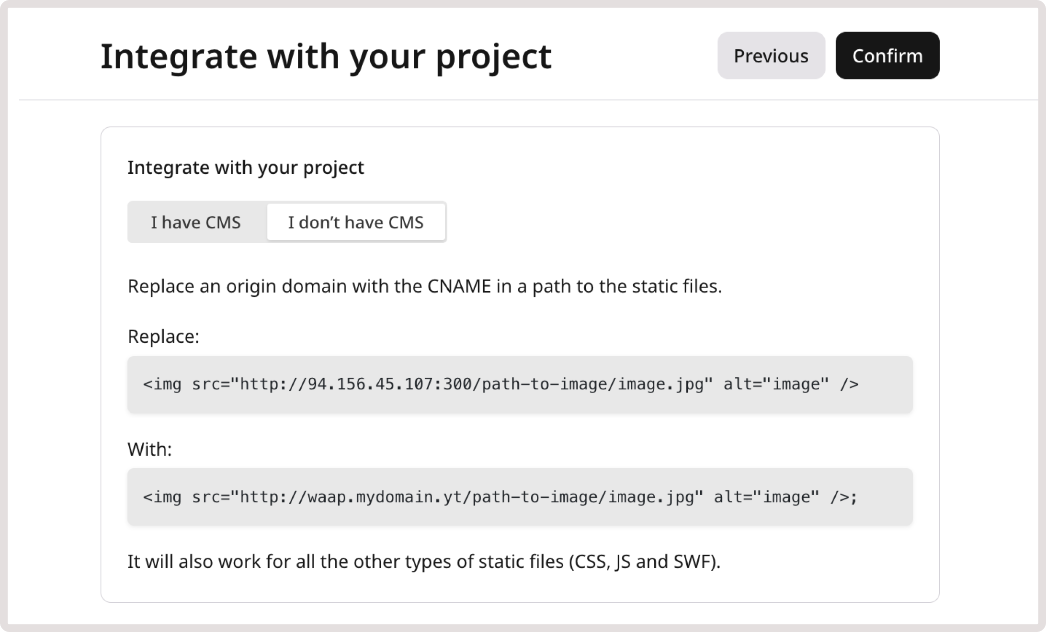Screen dimensions: 1046x632
Task: Click the 'Replace:' label
Action: click(x=163, y=337)
